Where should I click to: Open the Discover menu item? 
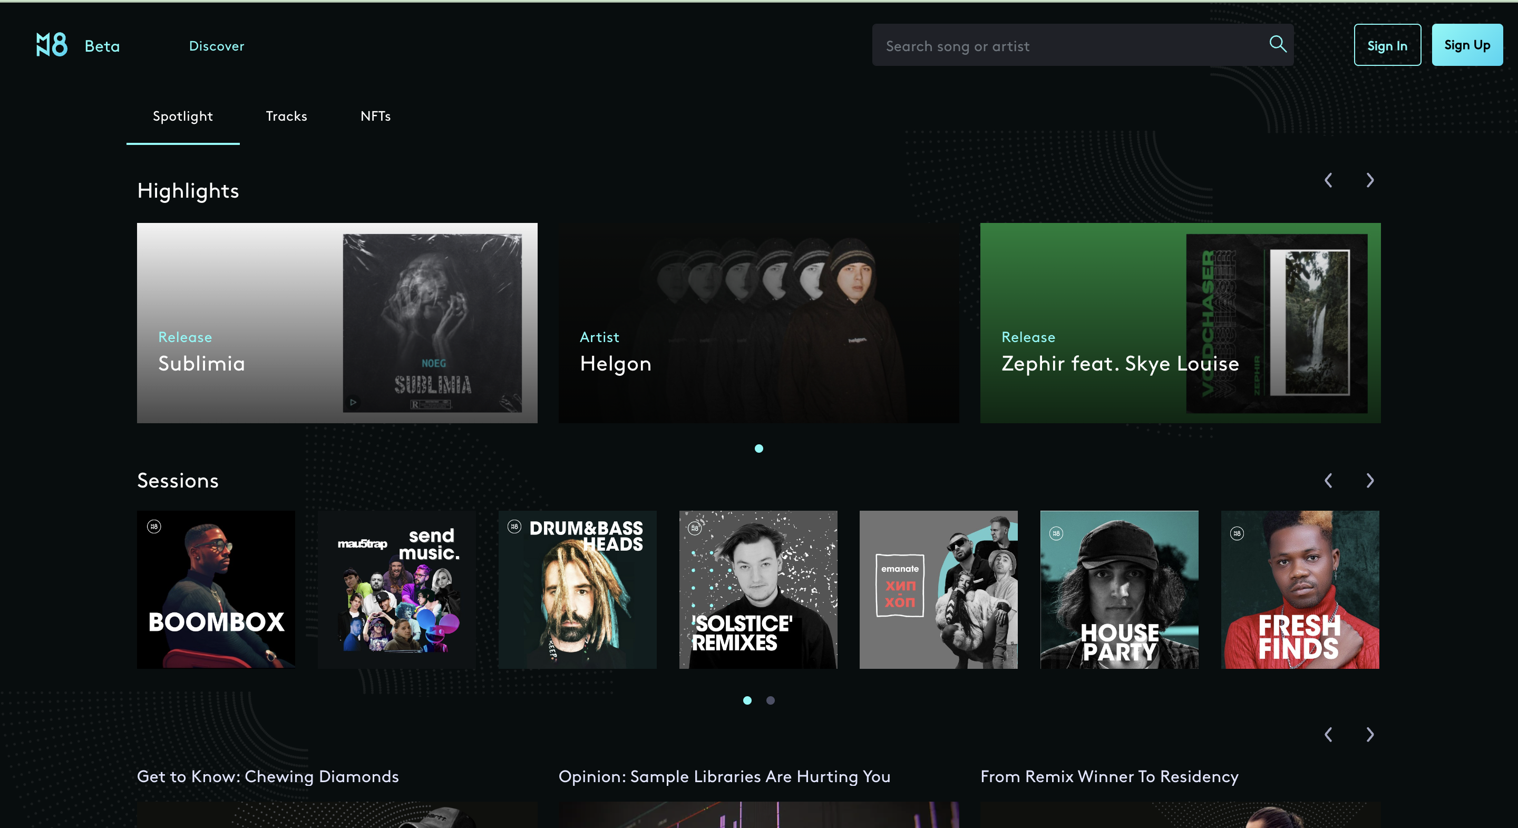[x=216, y=46]
